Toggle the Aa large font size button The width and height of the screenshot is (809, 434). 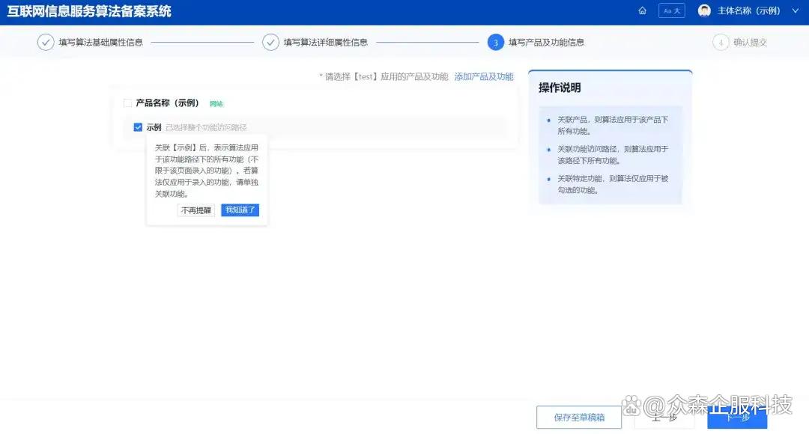(x=672, y=10)
